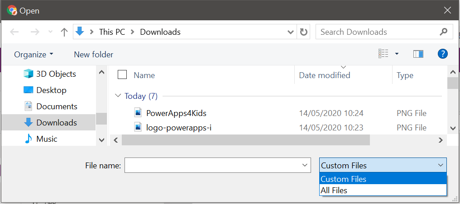Go forward using the right arrow
460x204 pixels.
pos(35,32)
